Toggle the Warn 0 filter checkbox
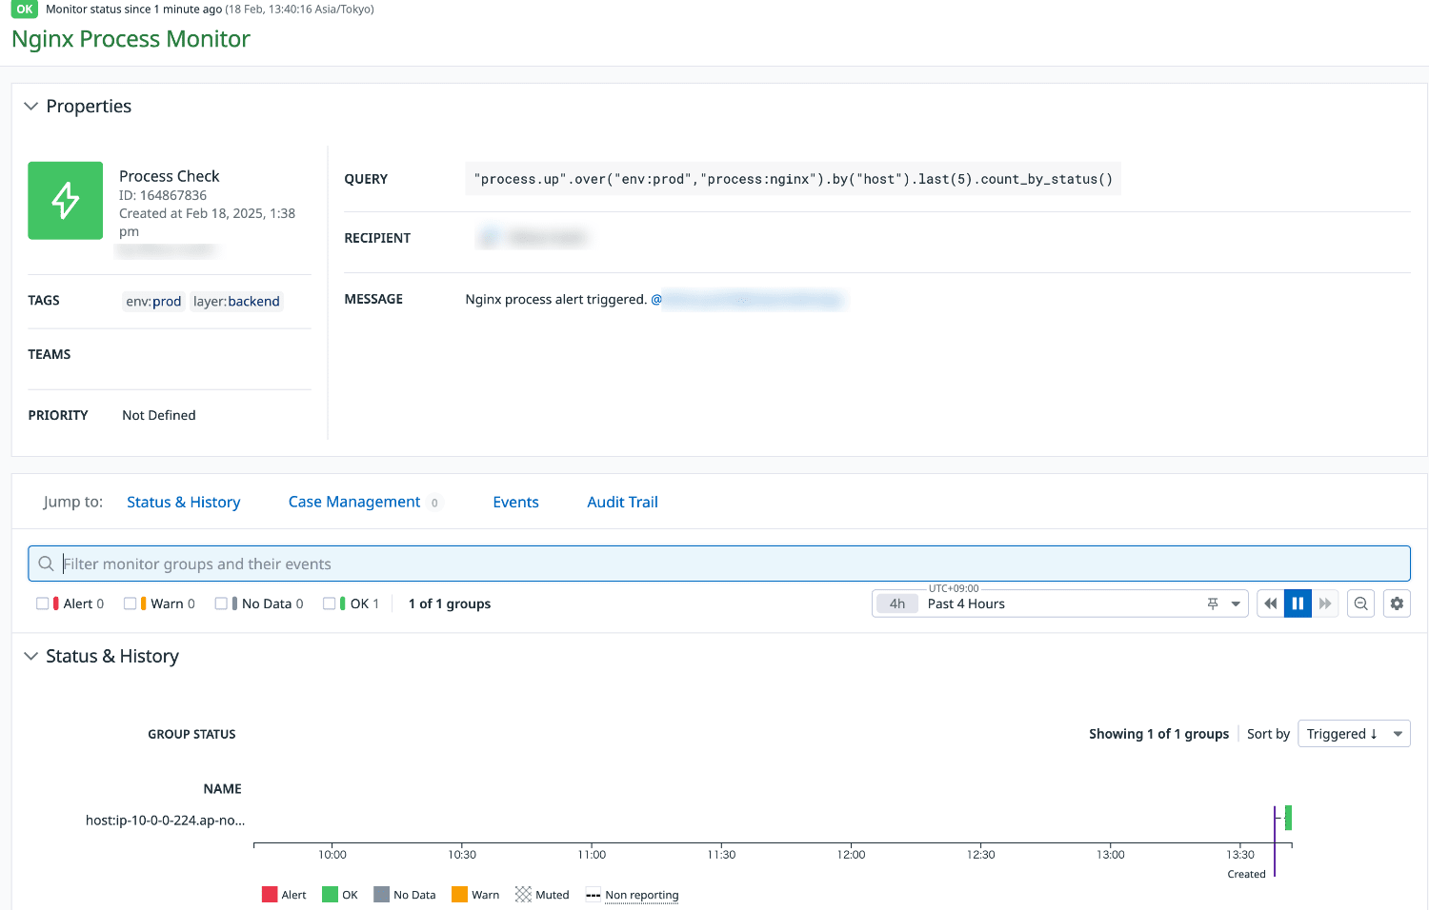This screenshot has width=1429, height=910. (x=130, y=603)
